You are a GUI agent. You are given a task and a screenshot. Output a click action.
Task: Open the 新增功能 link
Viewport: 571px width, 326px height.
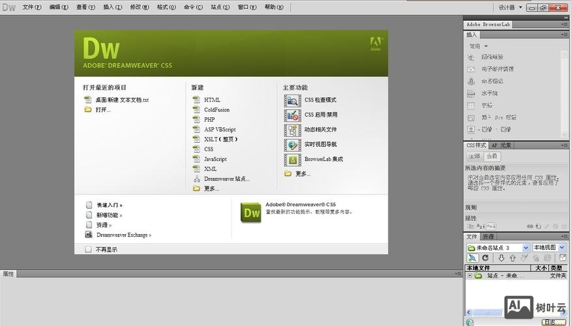point(110,215)
